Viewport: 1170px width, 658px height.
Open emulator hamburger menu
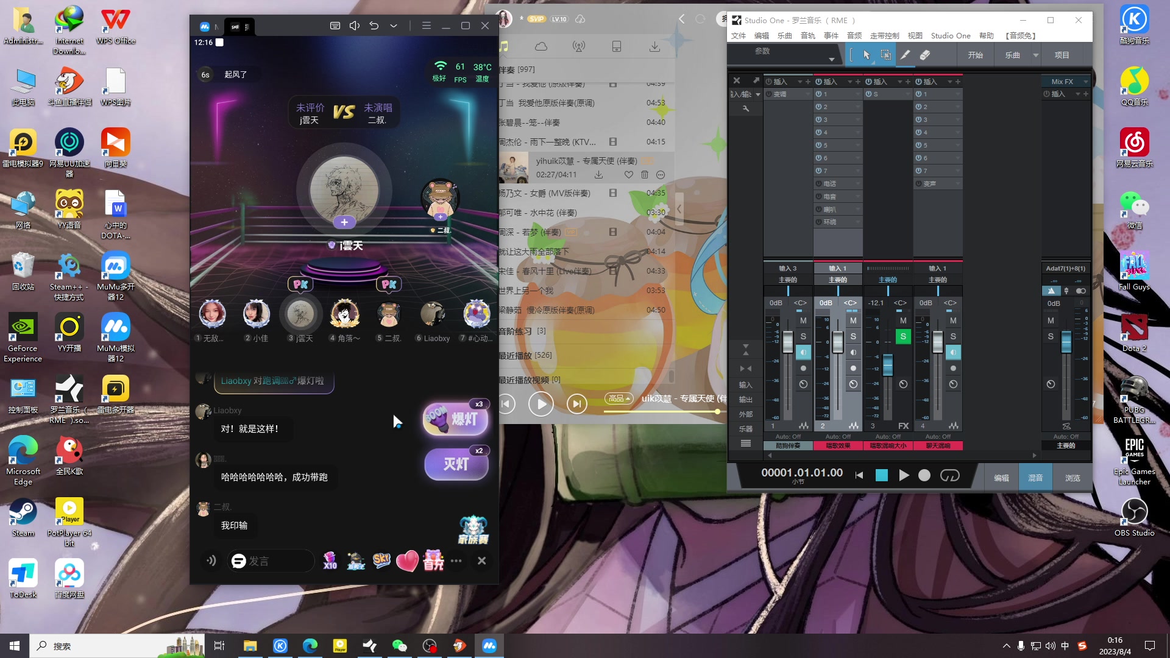coord(427,26)
